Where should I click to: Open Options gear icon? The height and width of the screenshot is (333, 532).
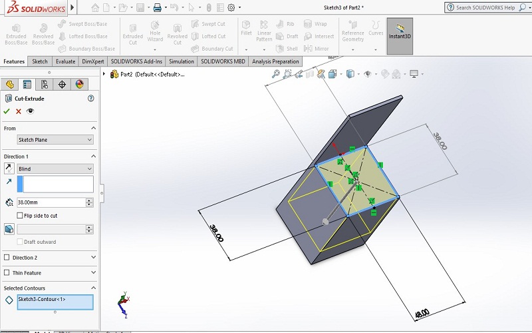[231, 7]
